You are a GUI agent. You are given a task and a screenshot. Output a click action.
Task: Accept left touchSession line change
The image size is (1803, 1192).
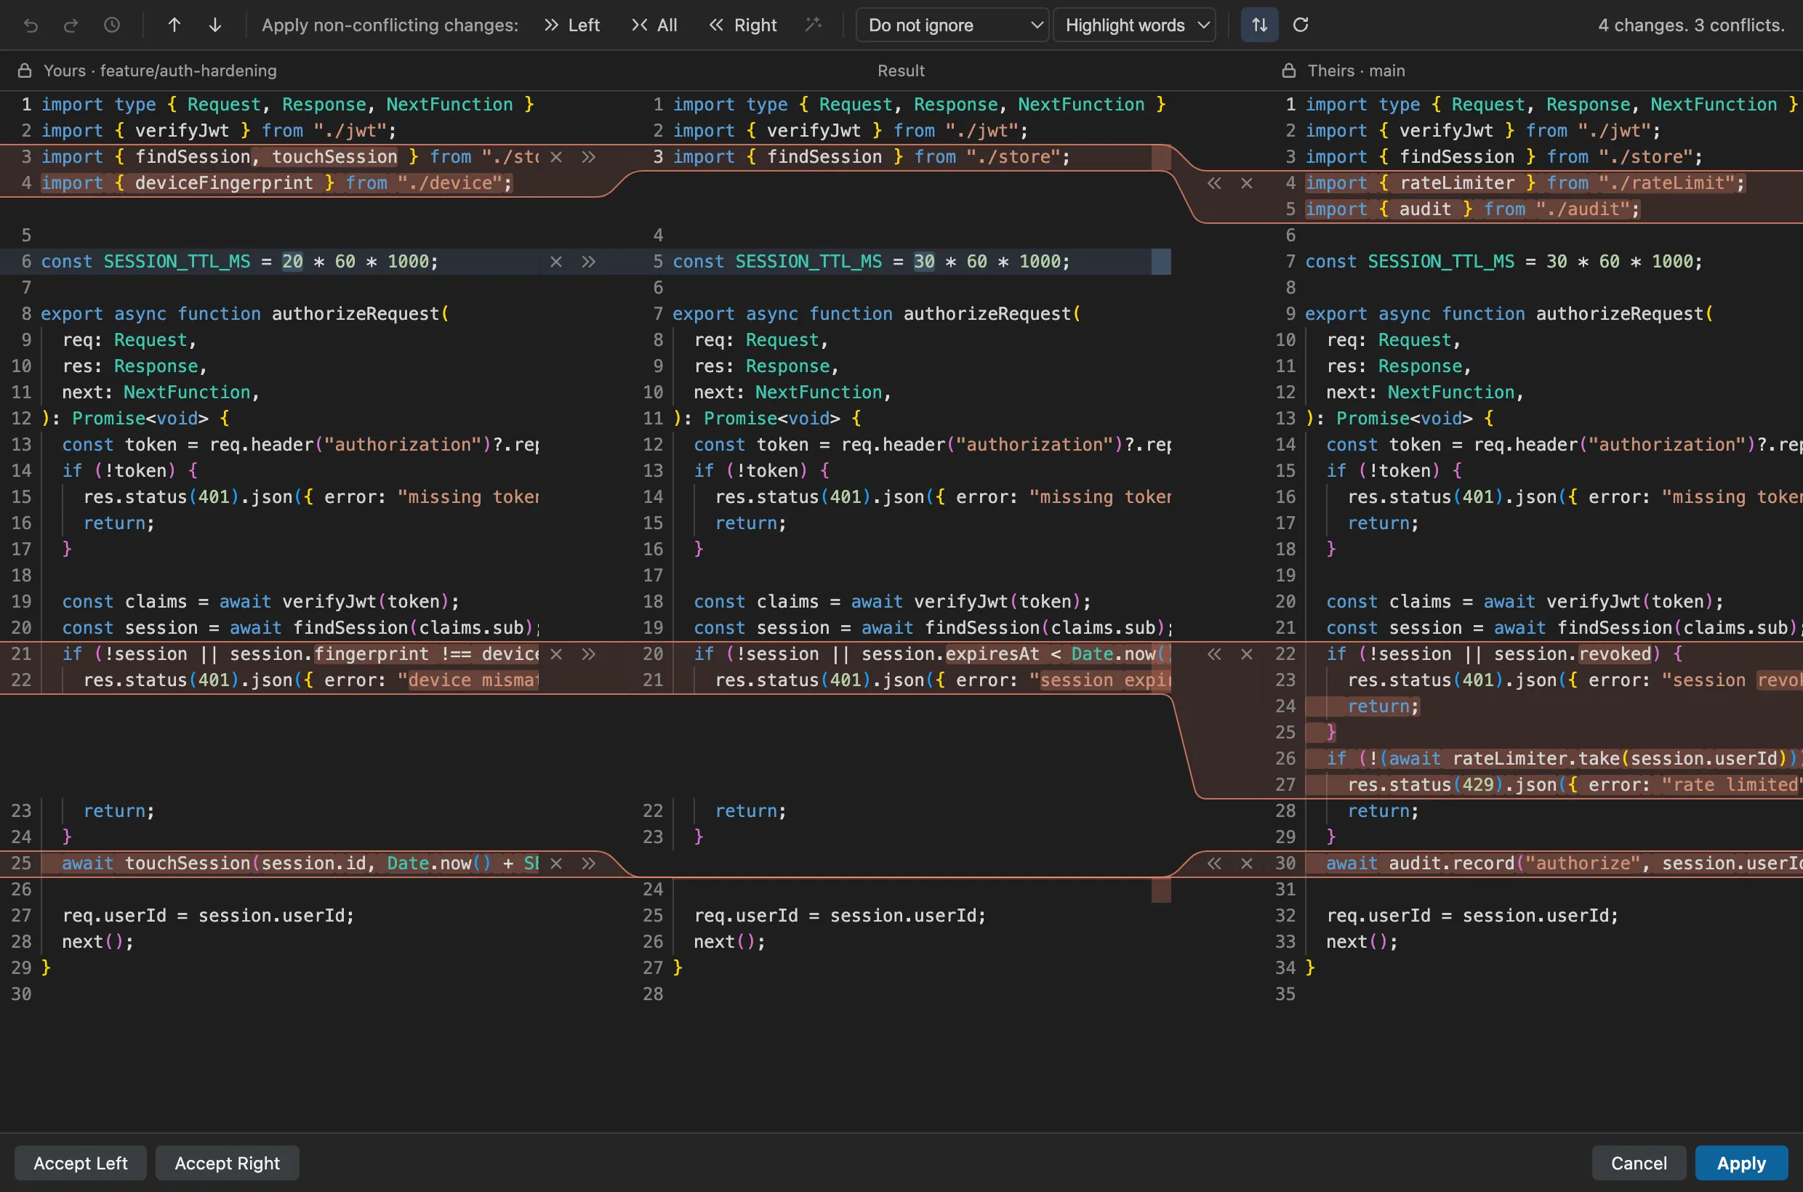589,863
